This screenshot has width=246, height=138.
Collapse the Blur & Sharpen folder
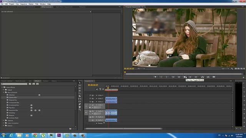coord(3,92)
